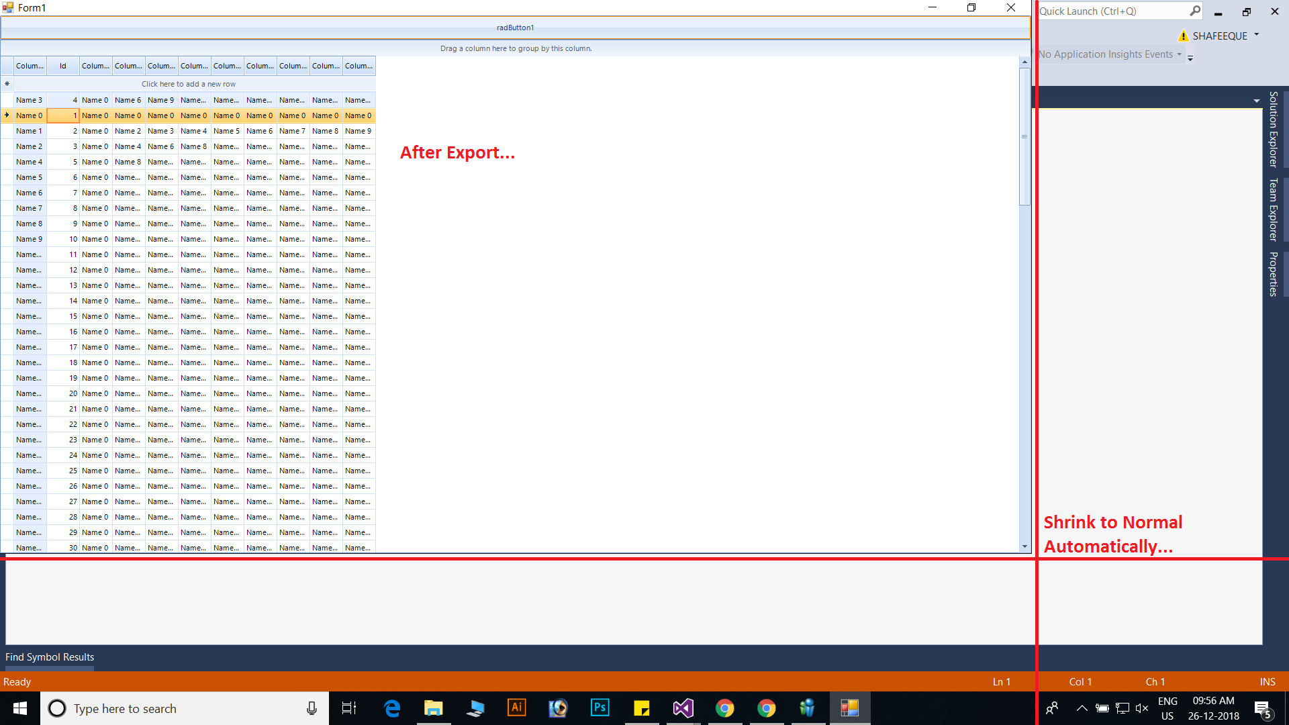This screenshot has width=1289, height=725.
Task: Click the grid's scroll down arrow
Action: [1024, 546]
